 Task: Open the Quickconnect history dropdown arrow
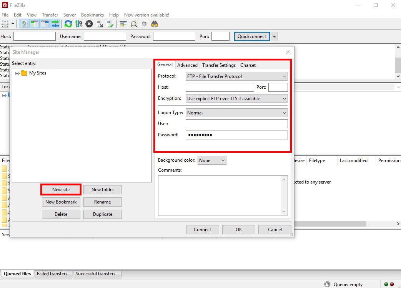(x=274, y=36)
